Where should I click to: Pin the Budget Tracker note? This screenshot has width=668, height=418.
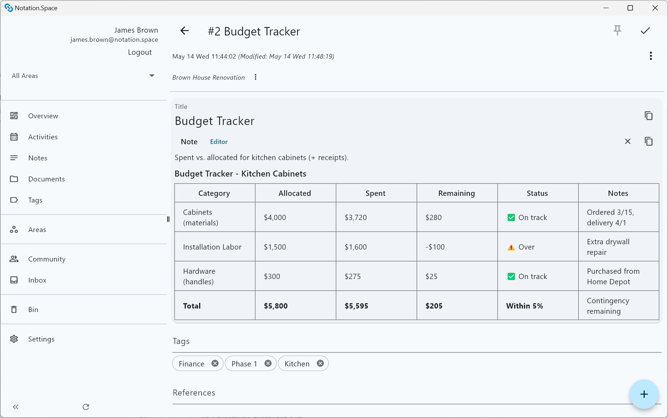pos(617,31)
